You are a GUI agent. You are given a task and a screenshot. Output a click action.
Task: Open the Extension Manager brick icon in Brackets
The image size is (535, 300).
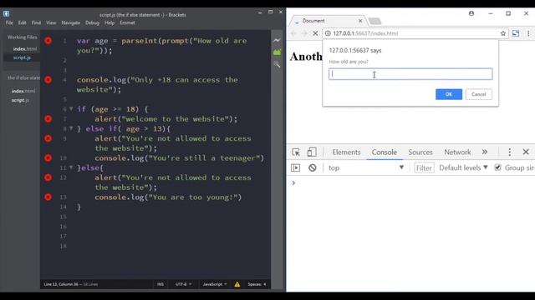277,52
